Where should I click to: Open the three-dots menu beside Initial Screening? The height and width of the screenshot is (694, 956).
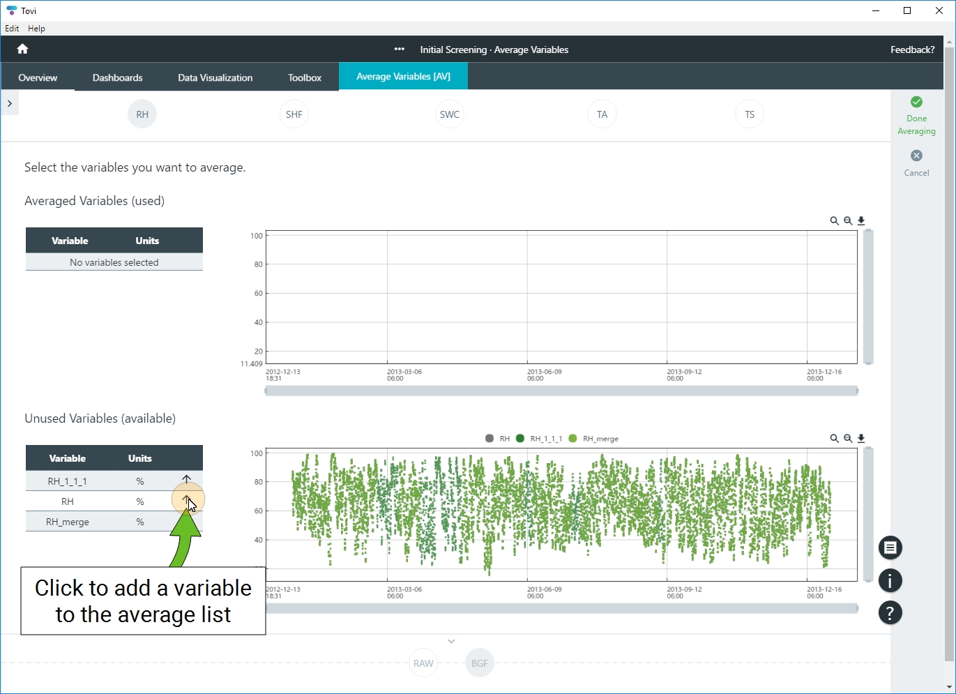coord(399,49)
